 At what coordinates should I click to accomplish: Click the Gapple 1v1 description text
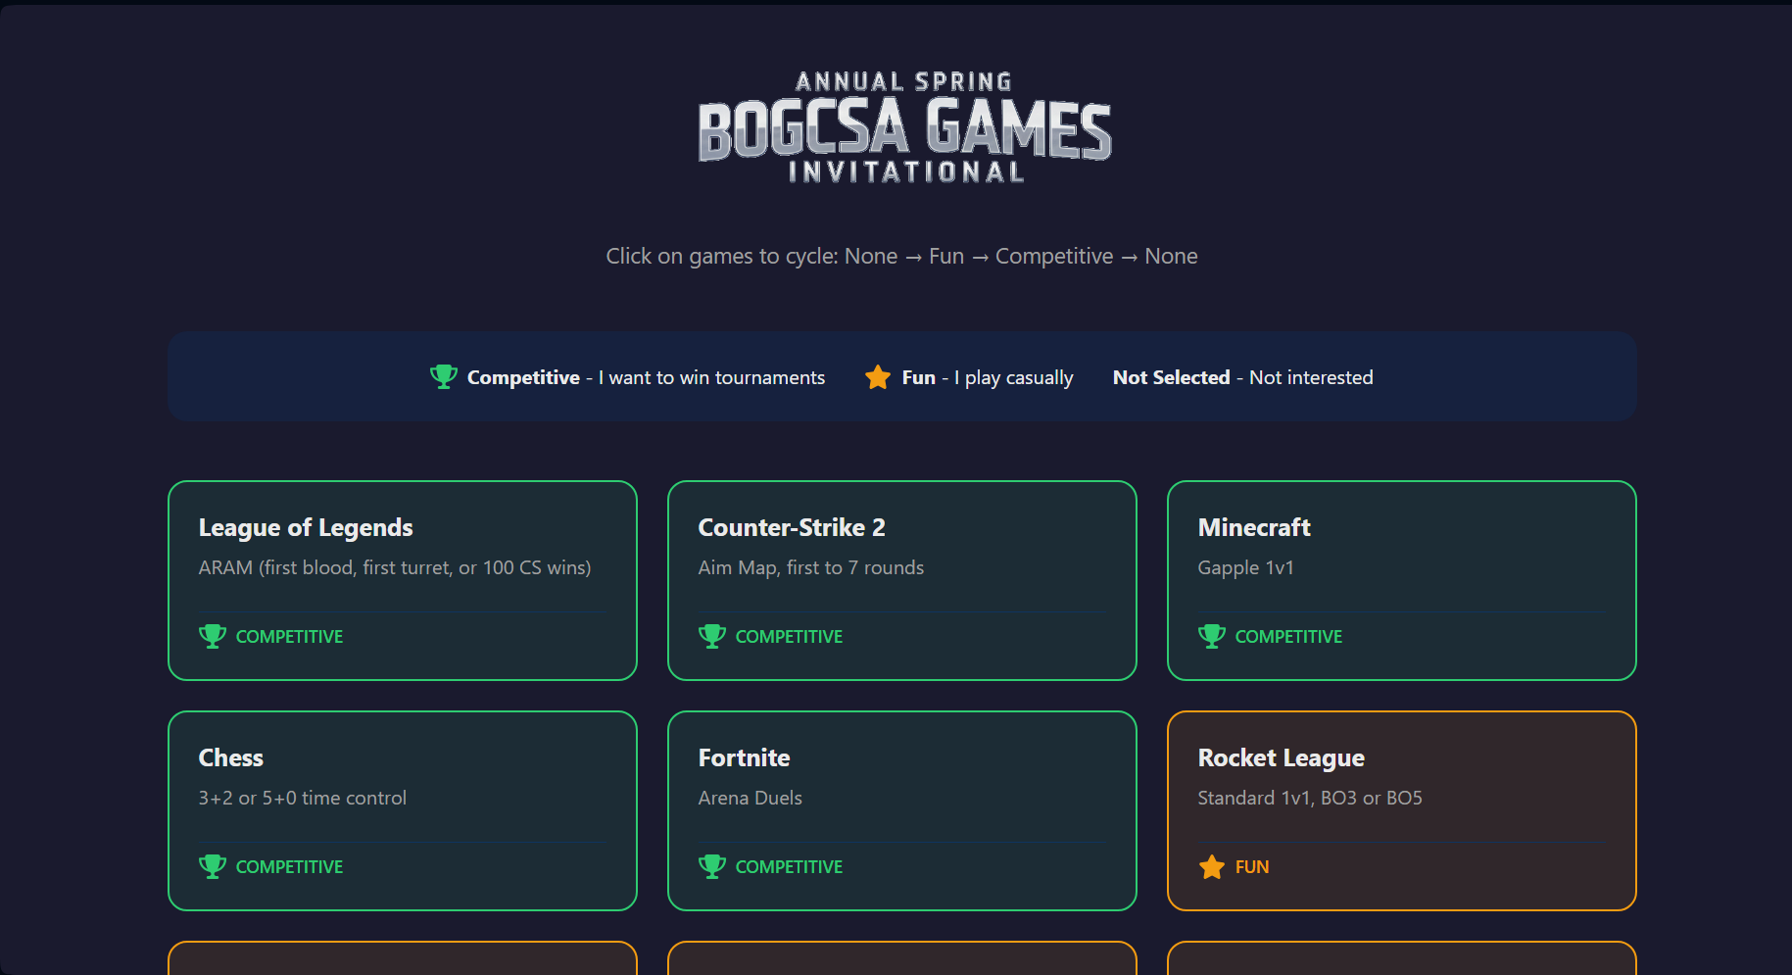pyautogui.click(x=1245, y=567)
